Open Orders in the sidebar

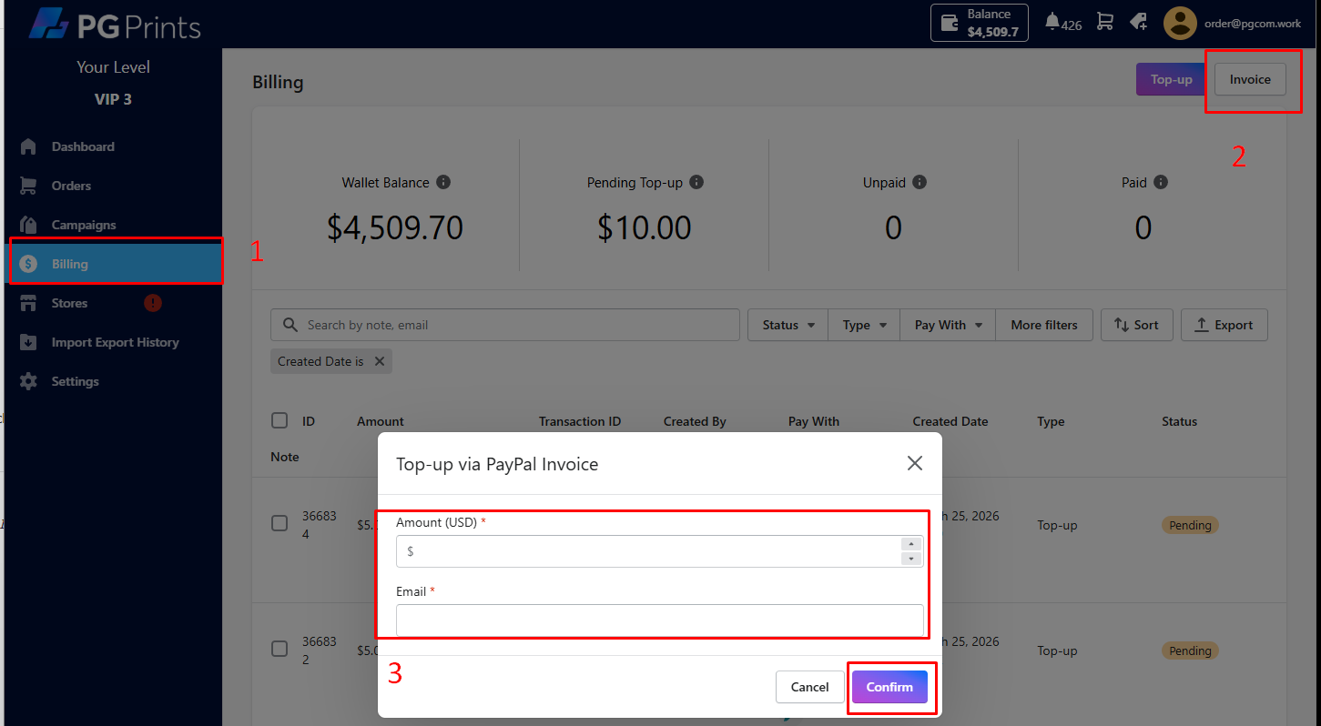point(71,186)
